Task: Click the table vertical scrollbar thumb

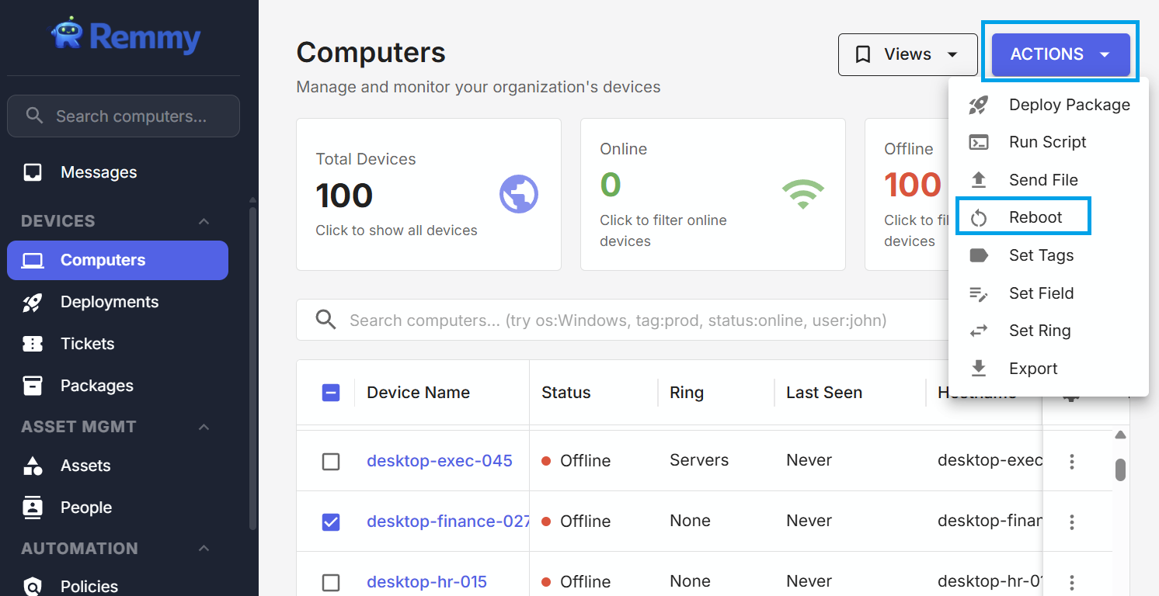Action: [x=1120, y=470]
